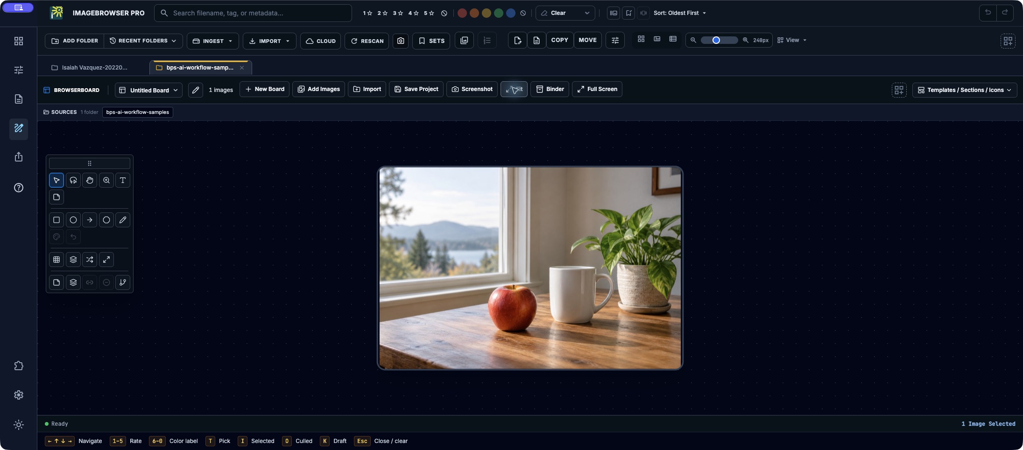The image size is (1023, 450).
Task: Click the camera capture icon next to Rescan
Action: point(401,41)
